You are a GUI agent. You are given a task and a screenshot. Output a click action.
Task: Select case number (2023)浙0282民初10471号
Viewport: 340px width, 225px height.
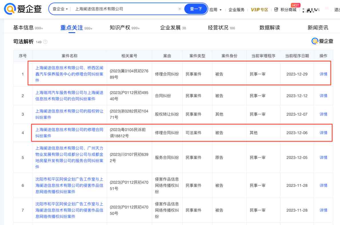129,114
